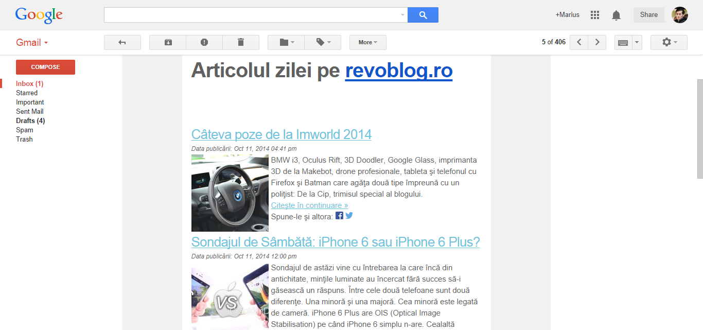Share the Imworld article on Facebook
This screenshot has height=330, width=703.
pos(339,216)
